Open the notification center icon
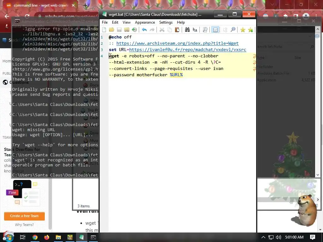Image resolution: width=323 pixels, height=242 pixels. tap(313, 237)
